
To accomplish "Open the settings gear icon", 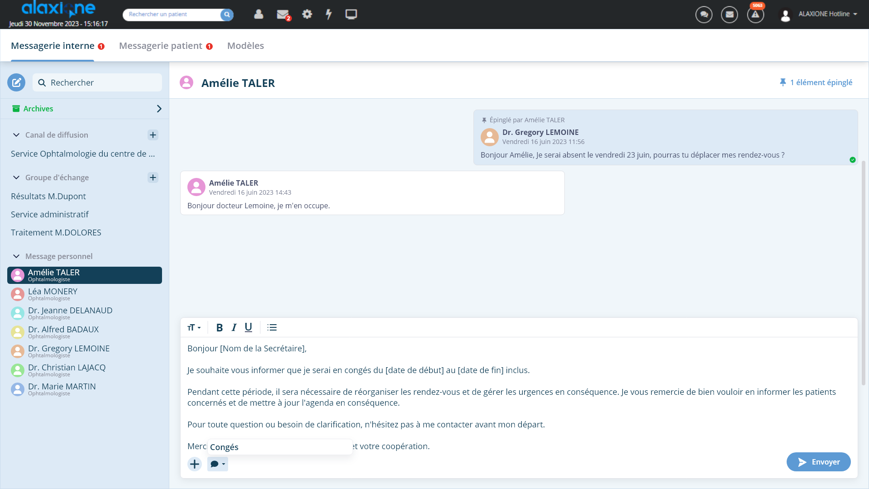I will (x=307, y=14).
